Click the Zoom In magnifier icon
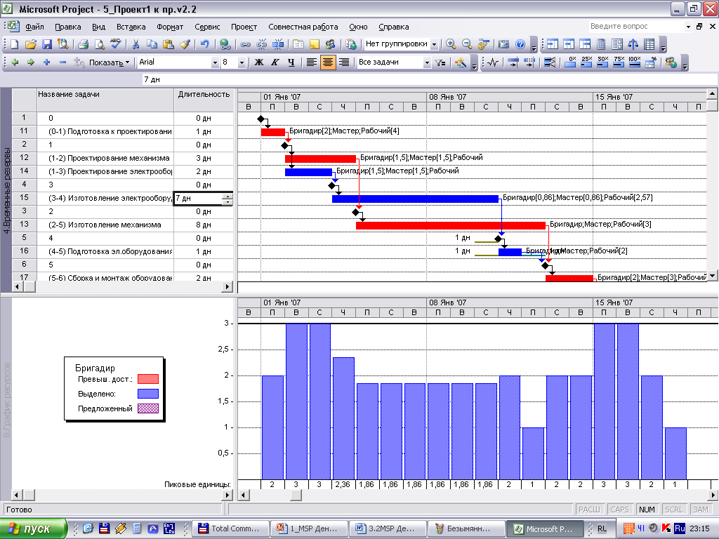719x539 pixels. point(451,44)
